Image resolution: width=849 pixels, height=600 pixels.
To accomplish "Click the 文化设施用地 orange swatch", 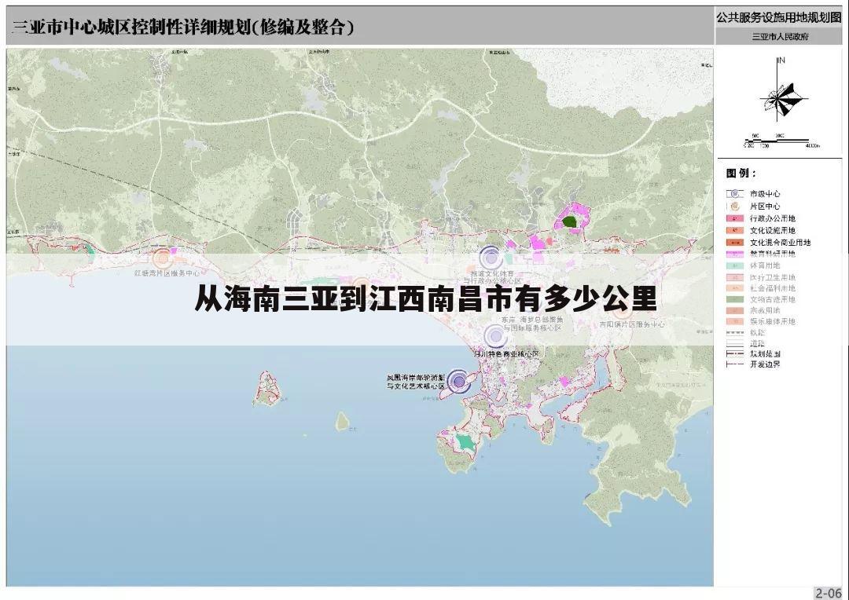I will (735, 230).
